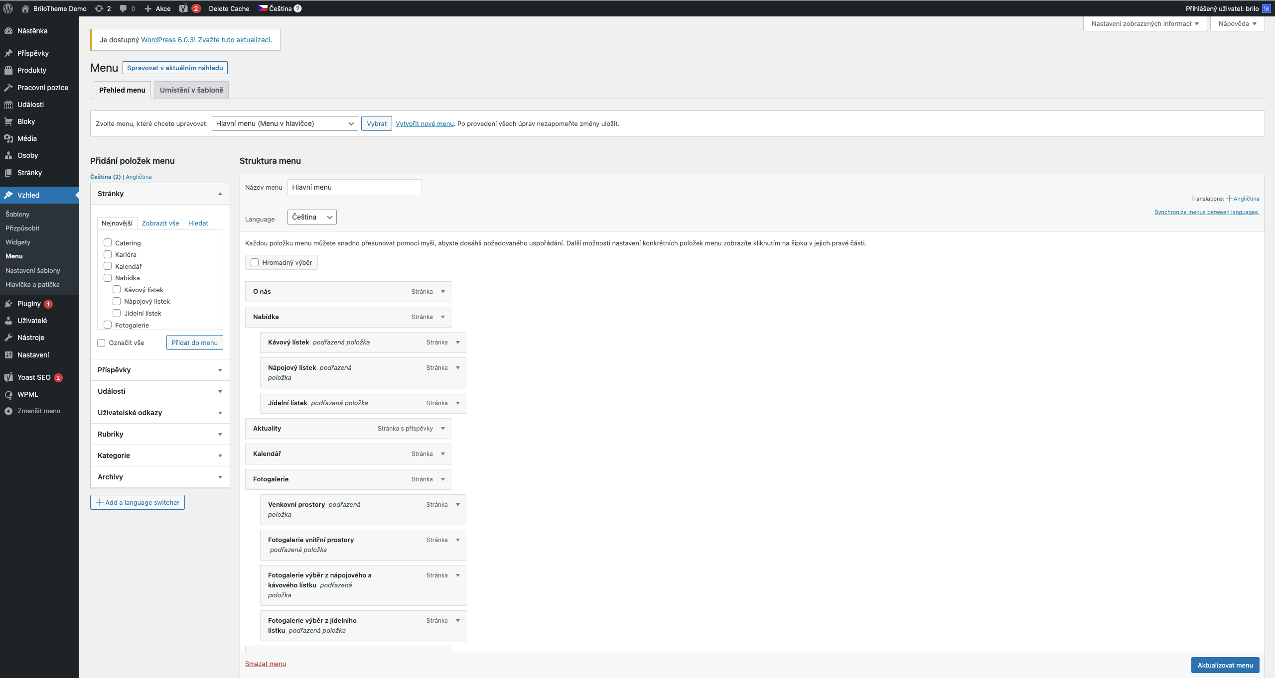Open the Language Čeština dropdown
The height and width of the screenshot is (678, 1275).
312,217
